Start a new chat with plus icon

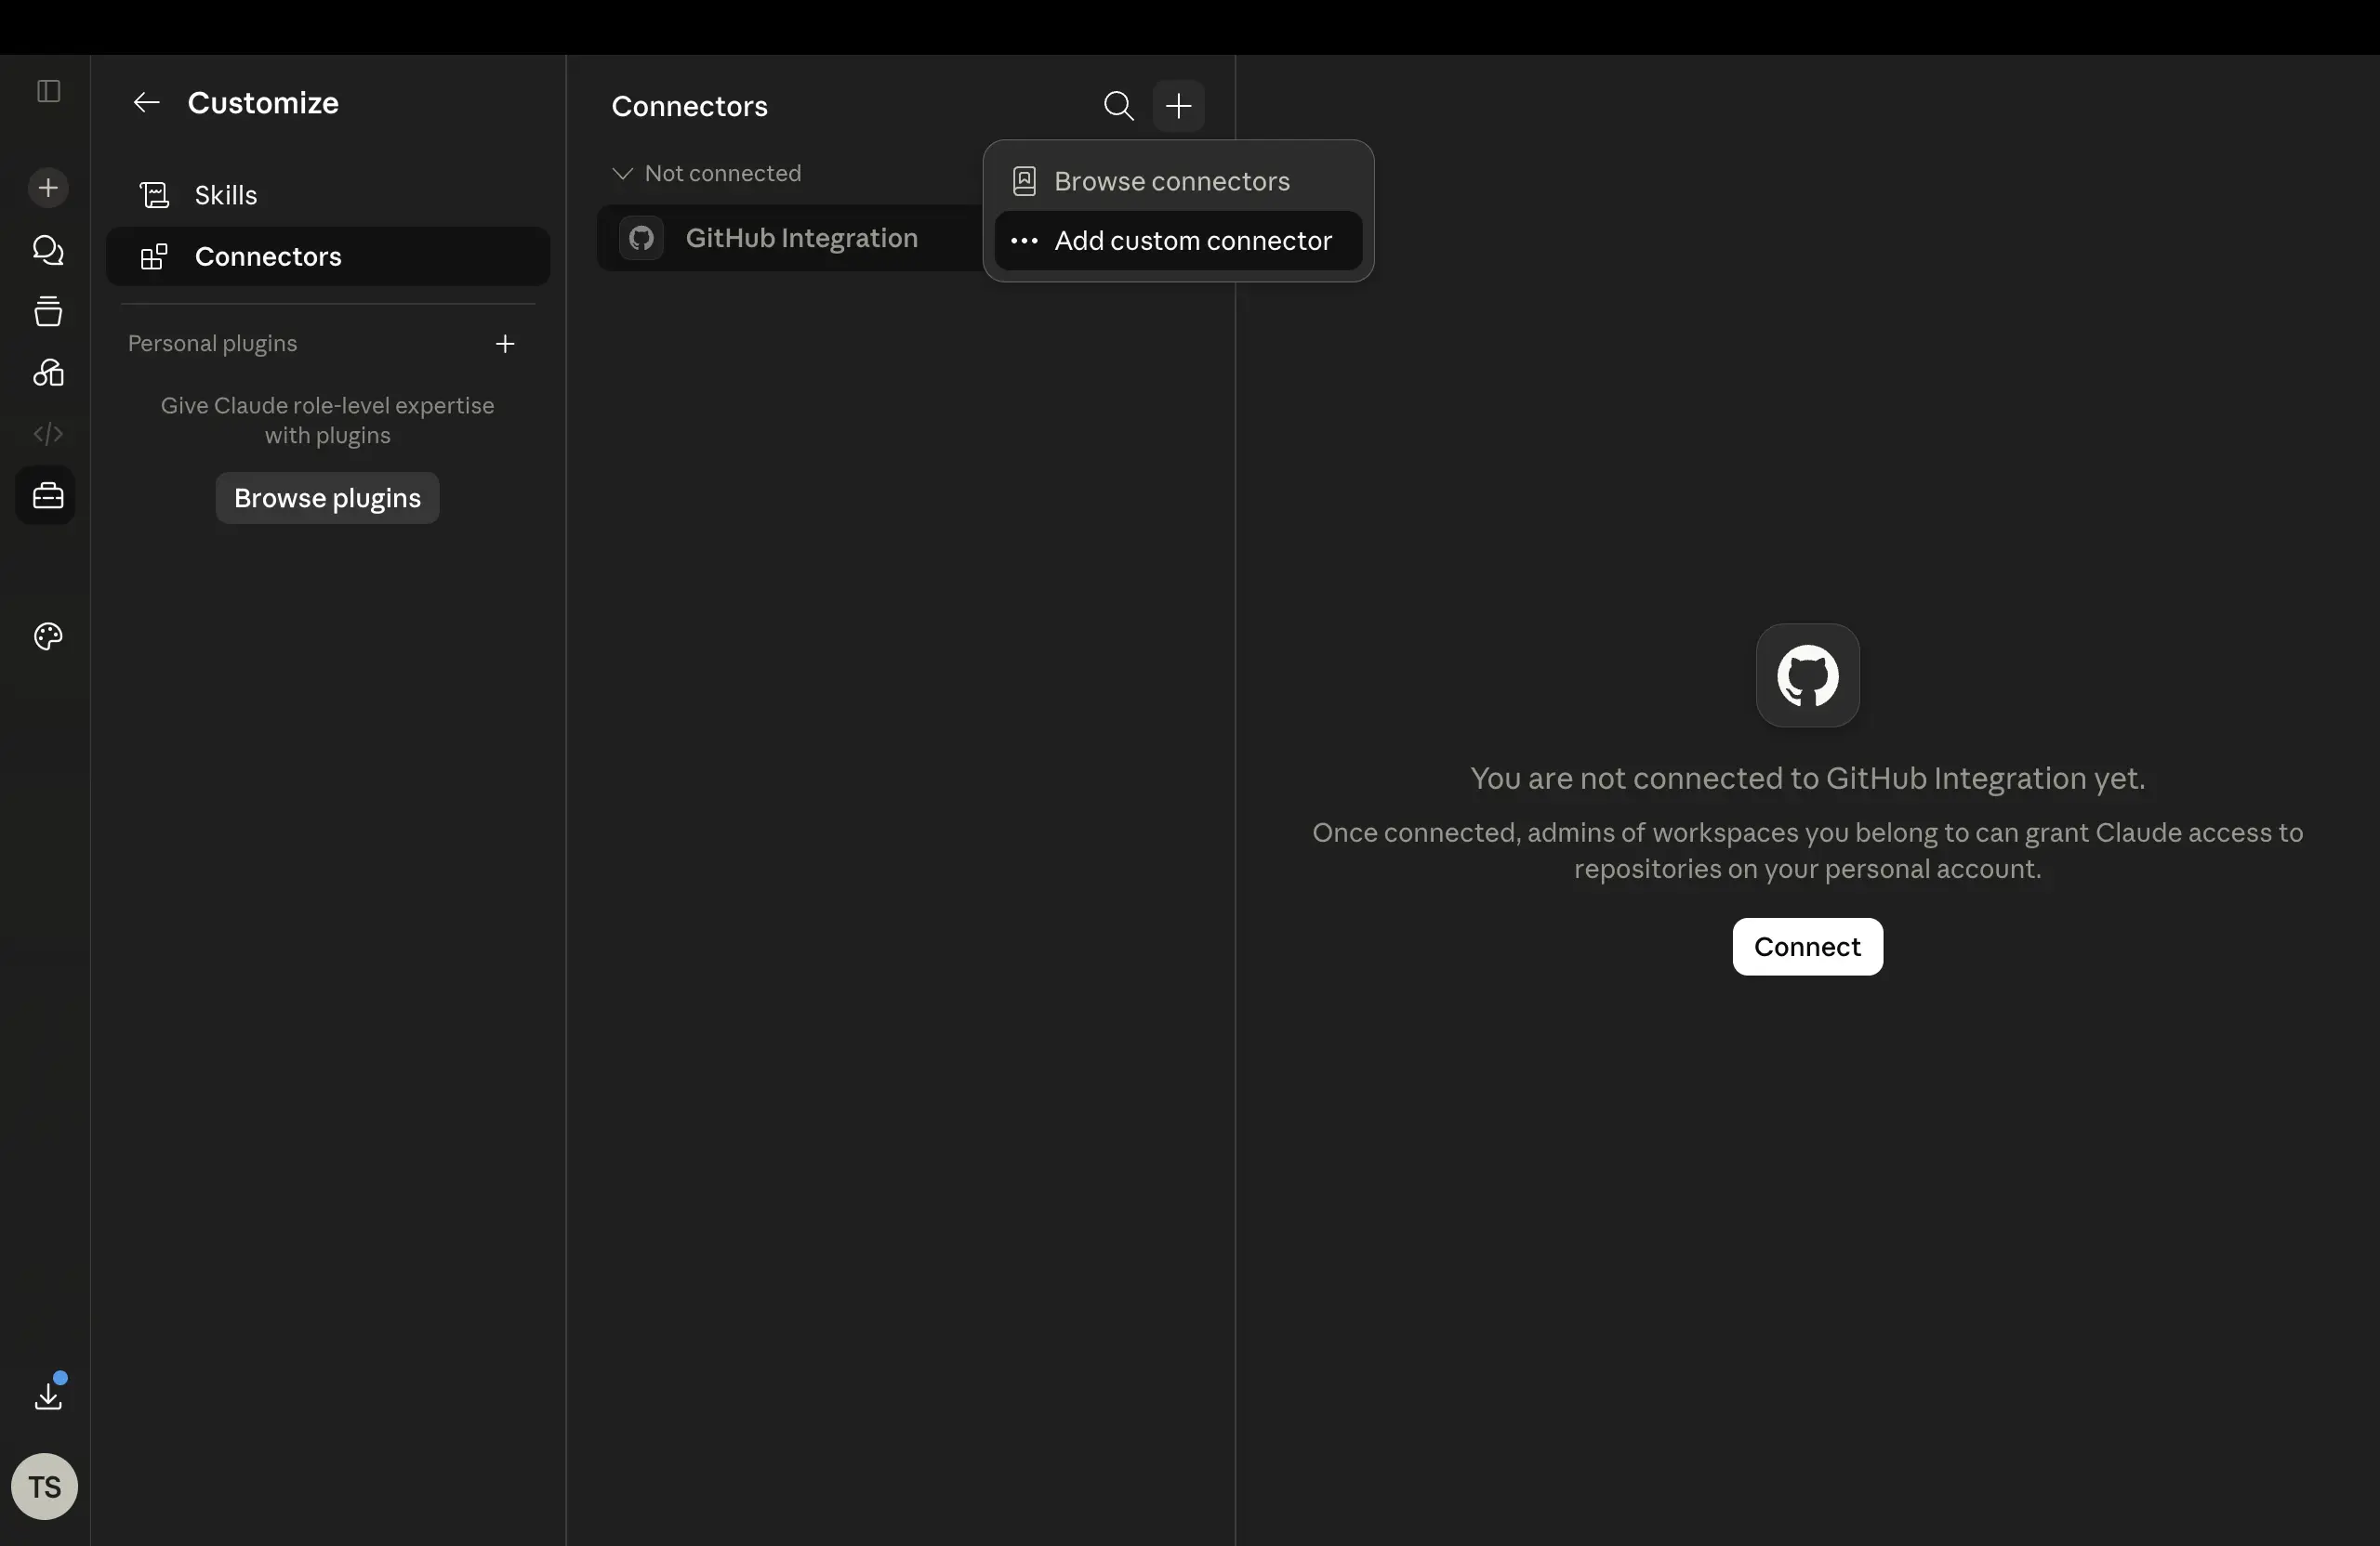48,188
